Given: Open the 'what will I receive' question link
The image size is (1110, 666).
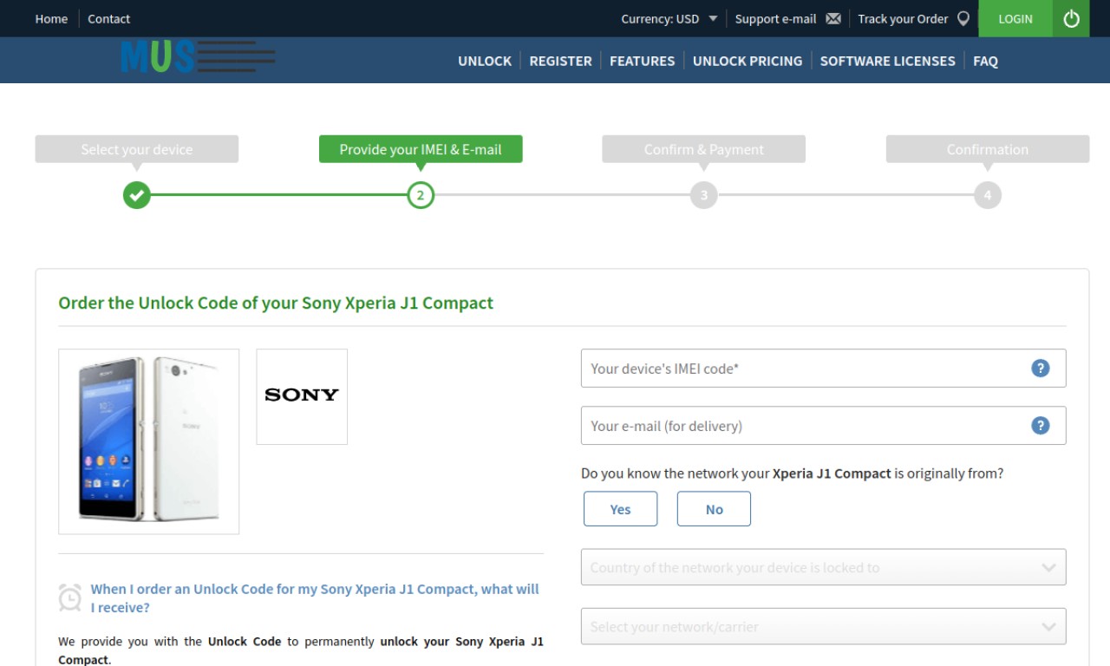Looking at the screenshot, I should click(x=315, y=598).
